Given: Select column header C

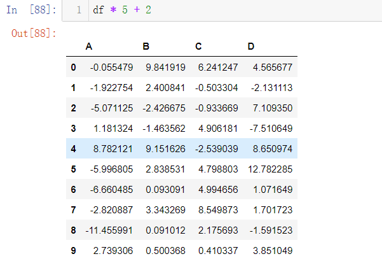Looking at the screenshot, I should point(198,46).
